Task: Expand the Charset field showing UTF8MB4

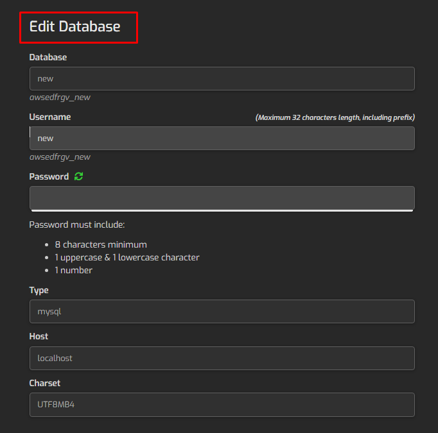Action: pos(222,405)
